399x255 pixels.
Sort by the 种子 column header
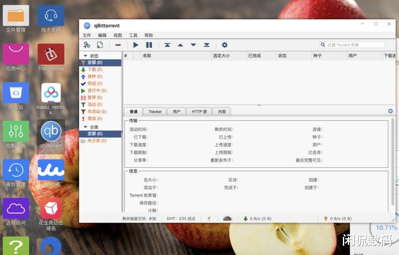(x=329, y=55)
